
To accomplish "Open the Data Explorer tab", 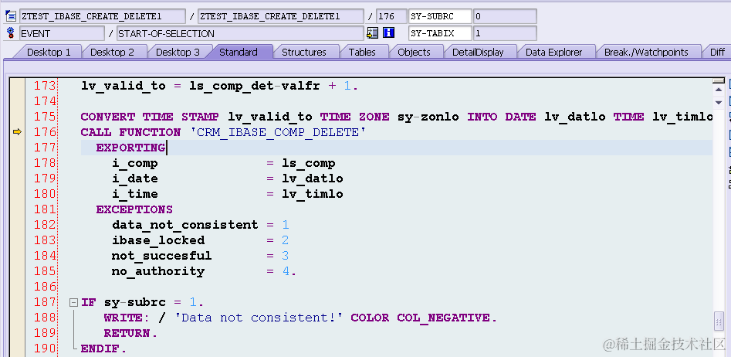I will (553, 53).
